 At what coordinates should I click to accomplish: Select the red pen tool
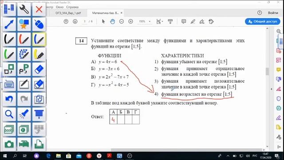coord(24,39)
